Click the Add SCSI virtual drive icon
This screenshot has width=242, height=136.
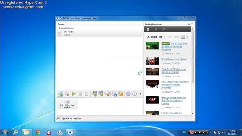(x=101, y=94)
